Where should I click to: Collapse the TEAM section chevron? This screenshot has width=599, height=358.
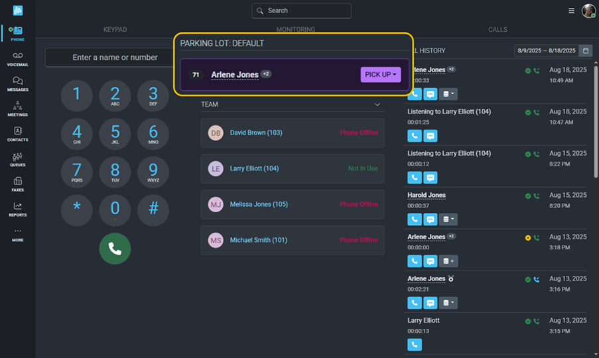pos(377,105)
